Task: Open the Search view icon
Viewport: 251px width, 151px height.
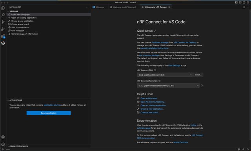Action: coord(3,15)
